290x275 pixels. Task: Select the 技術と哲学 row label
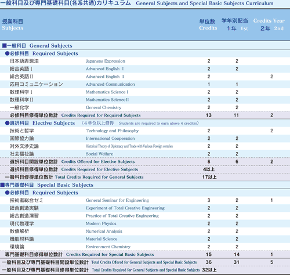coord(22,131)
